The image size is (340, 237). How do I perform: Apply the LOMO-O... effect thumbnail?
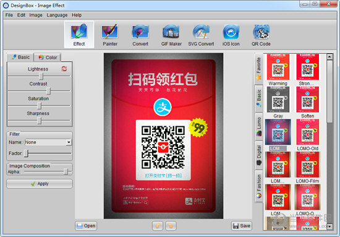(307, 197)
